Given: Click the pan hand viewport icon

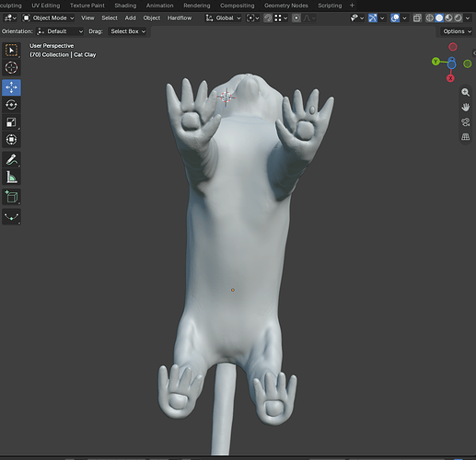Looking at the screenshot, I should click(x=466, y=107).
